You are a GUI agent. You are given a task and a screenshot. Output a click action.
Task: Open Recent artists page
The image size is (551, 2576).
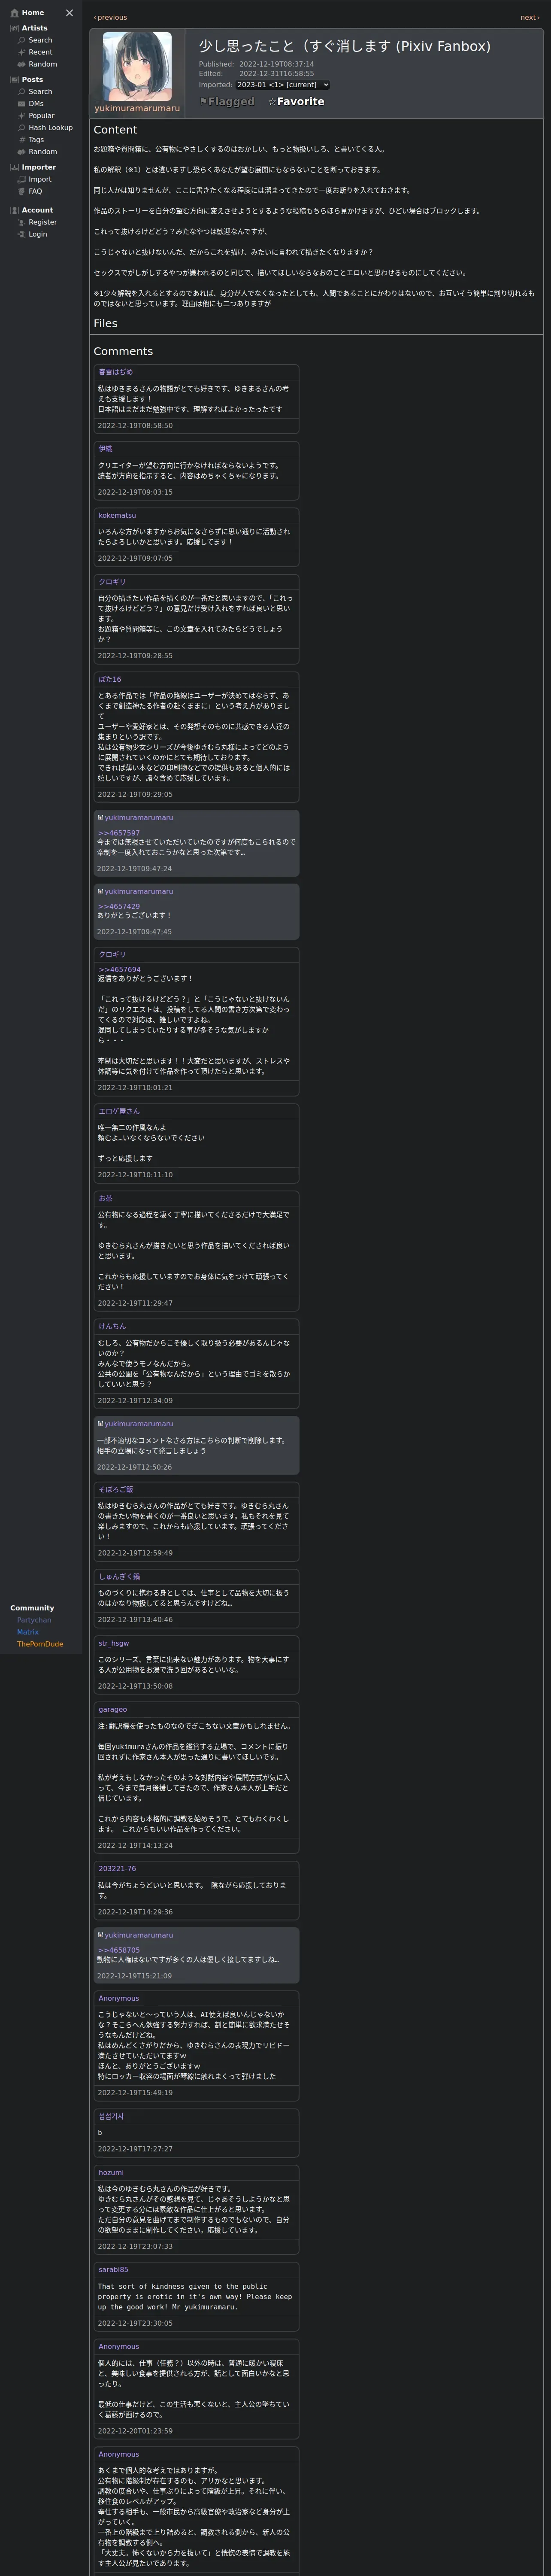click(x=40, y=52)
